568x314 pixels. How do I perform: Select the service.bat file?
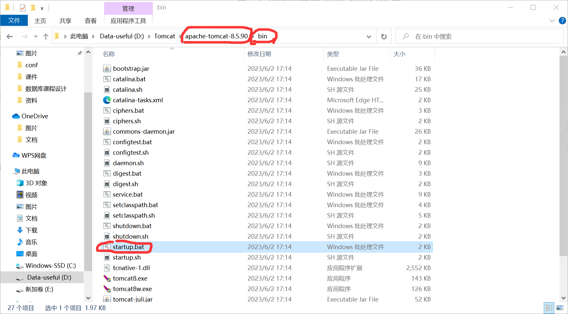coord(128,194)
